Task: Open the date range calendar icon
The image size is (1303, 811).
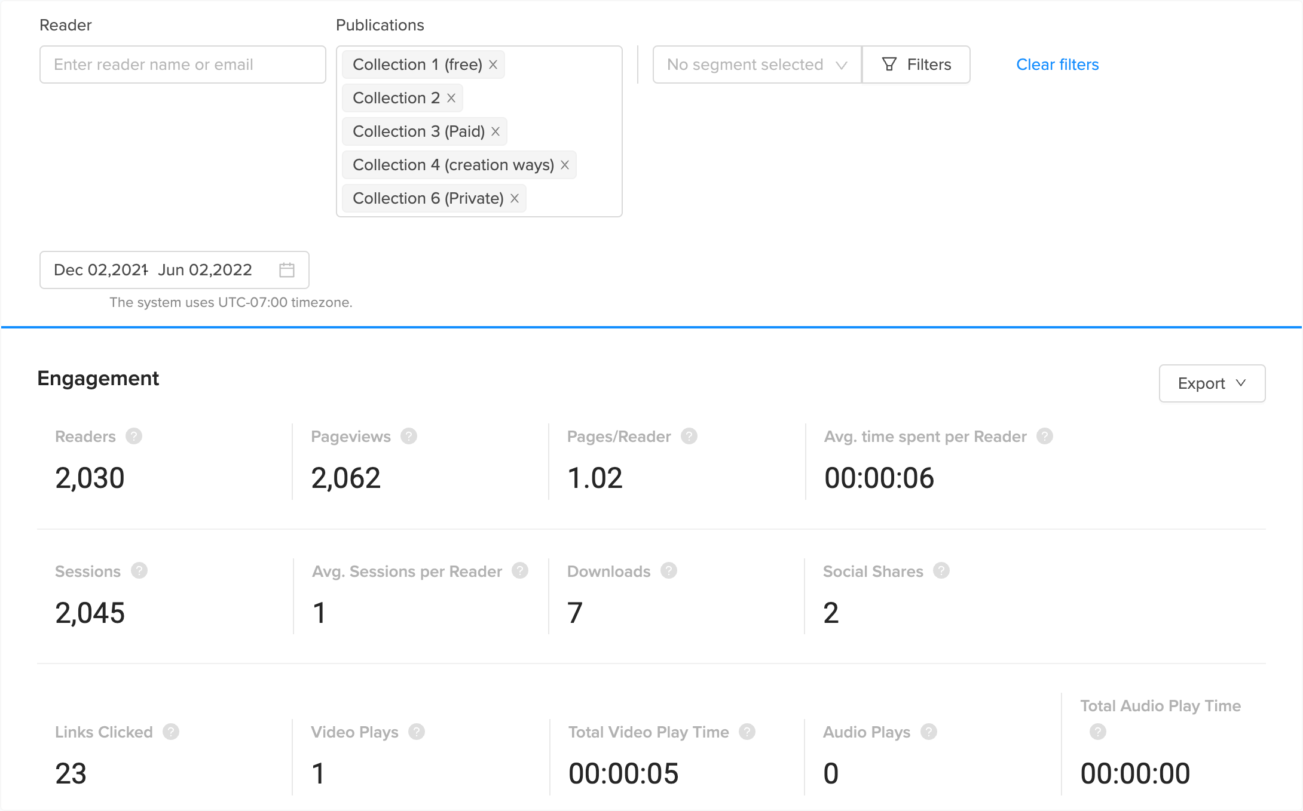Action: pyautogui.click(x=287, y=270)
